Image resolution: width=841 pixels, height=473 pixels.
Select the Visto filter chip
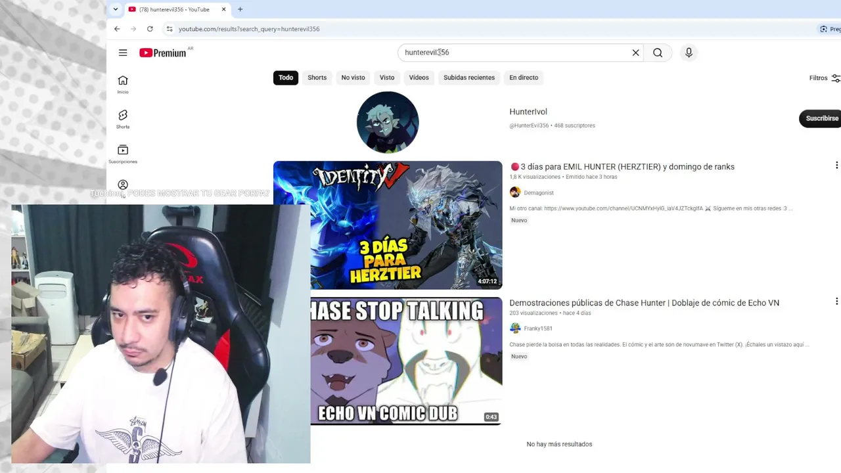point(387,78)
